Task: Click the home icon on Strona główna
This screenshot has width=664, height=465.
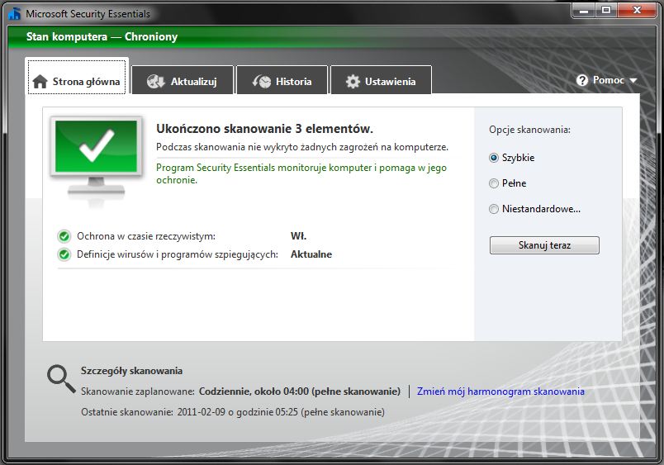Action: (40, 81)
